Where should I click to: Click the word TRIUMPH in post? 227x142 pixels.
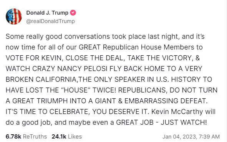(x=52, y=101)
